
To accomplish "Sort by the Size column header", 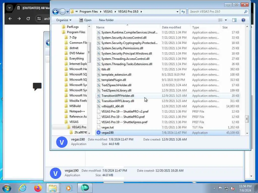I will tap(231, 27).
